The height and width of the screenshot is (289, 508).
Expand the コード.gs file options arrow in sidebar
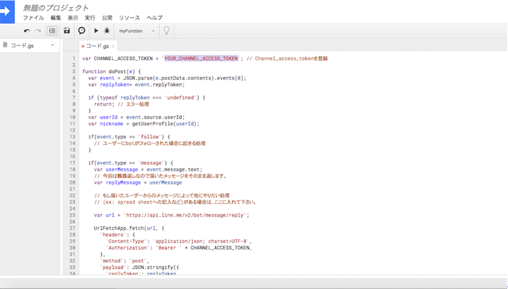click(x=52, y=45)
